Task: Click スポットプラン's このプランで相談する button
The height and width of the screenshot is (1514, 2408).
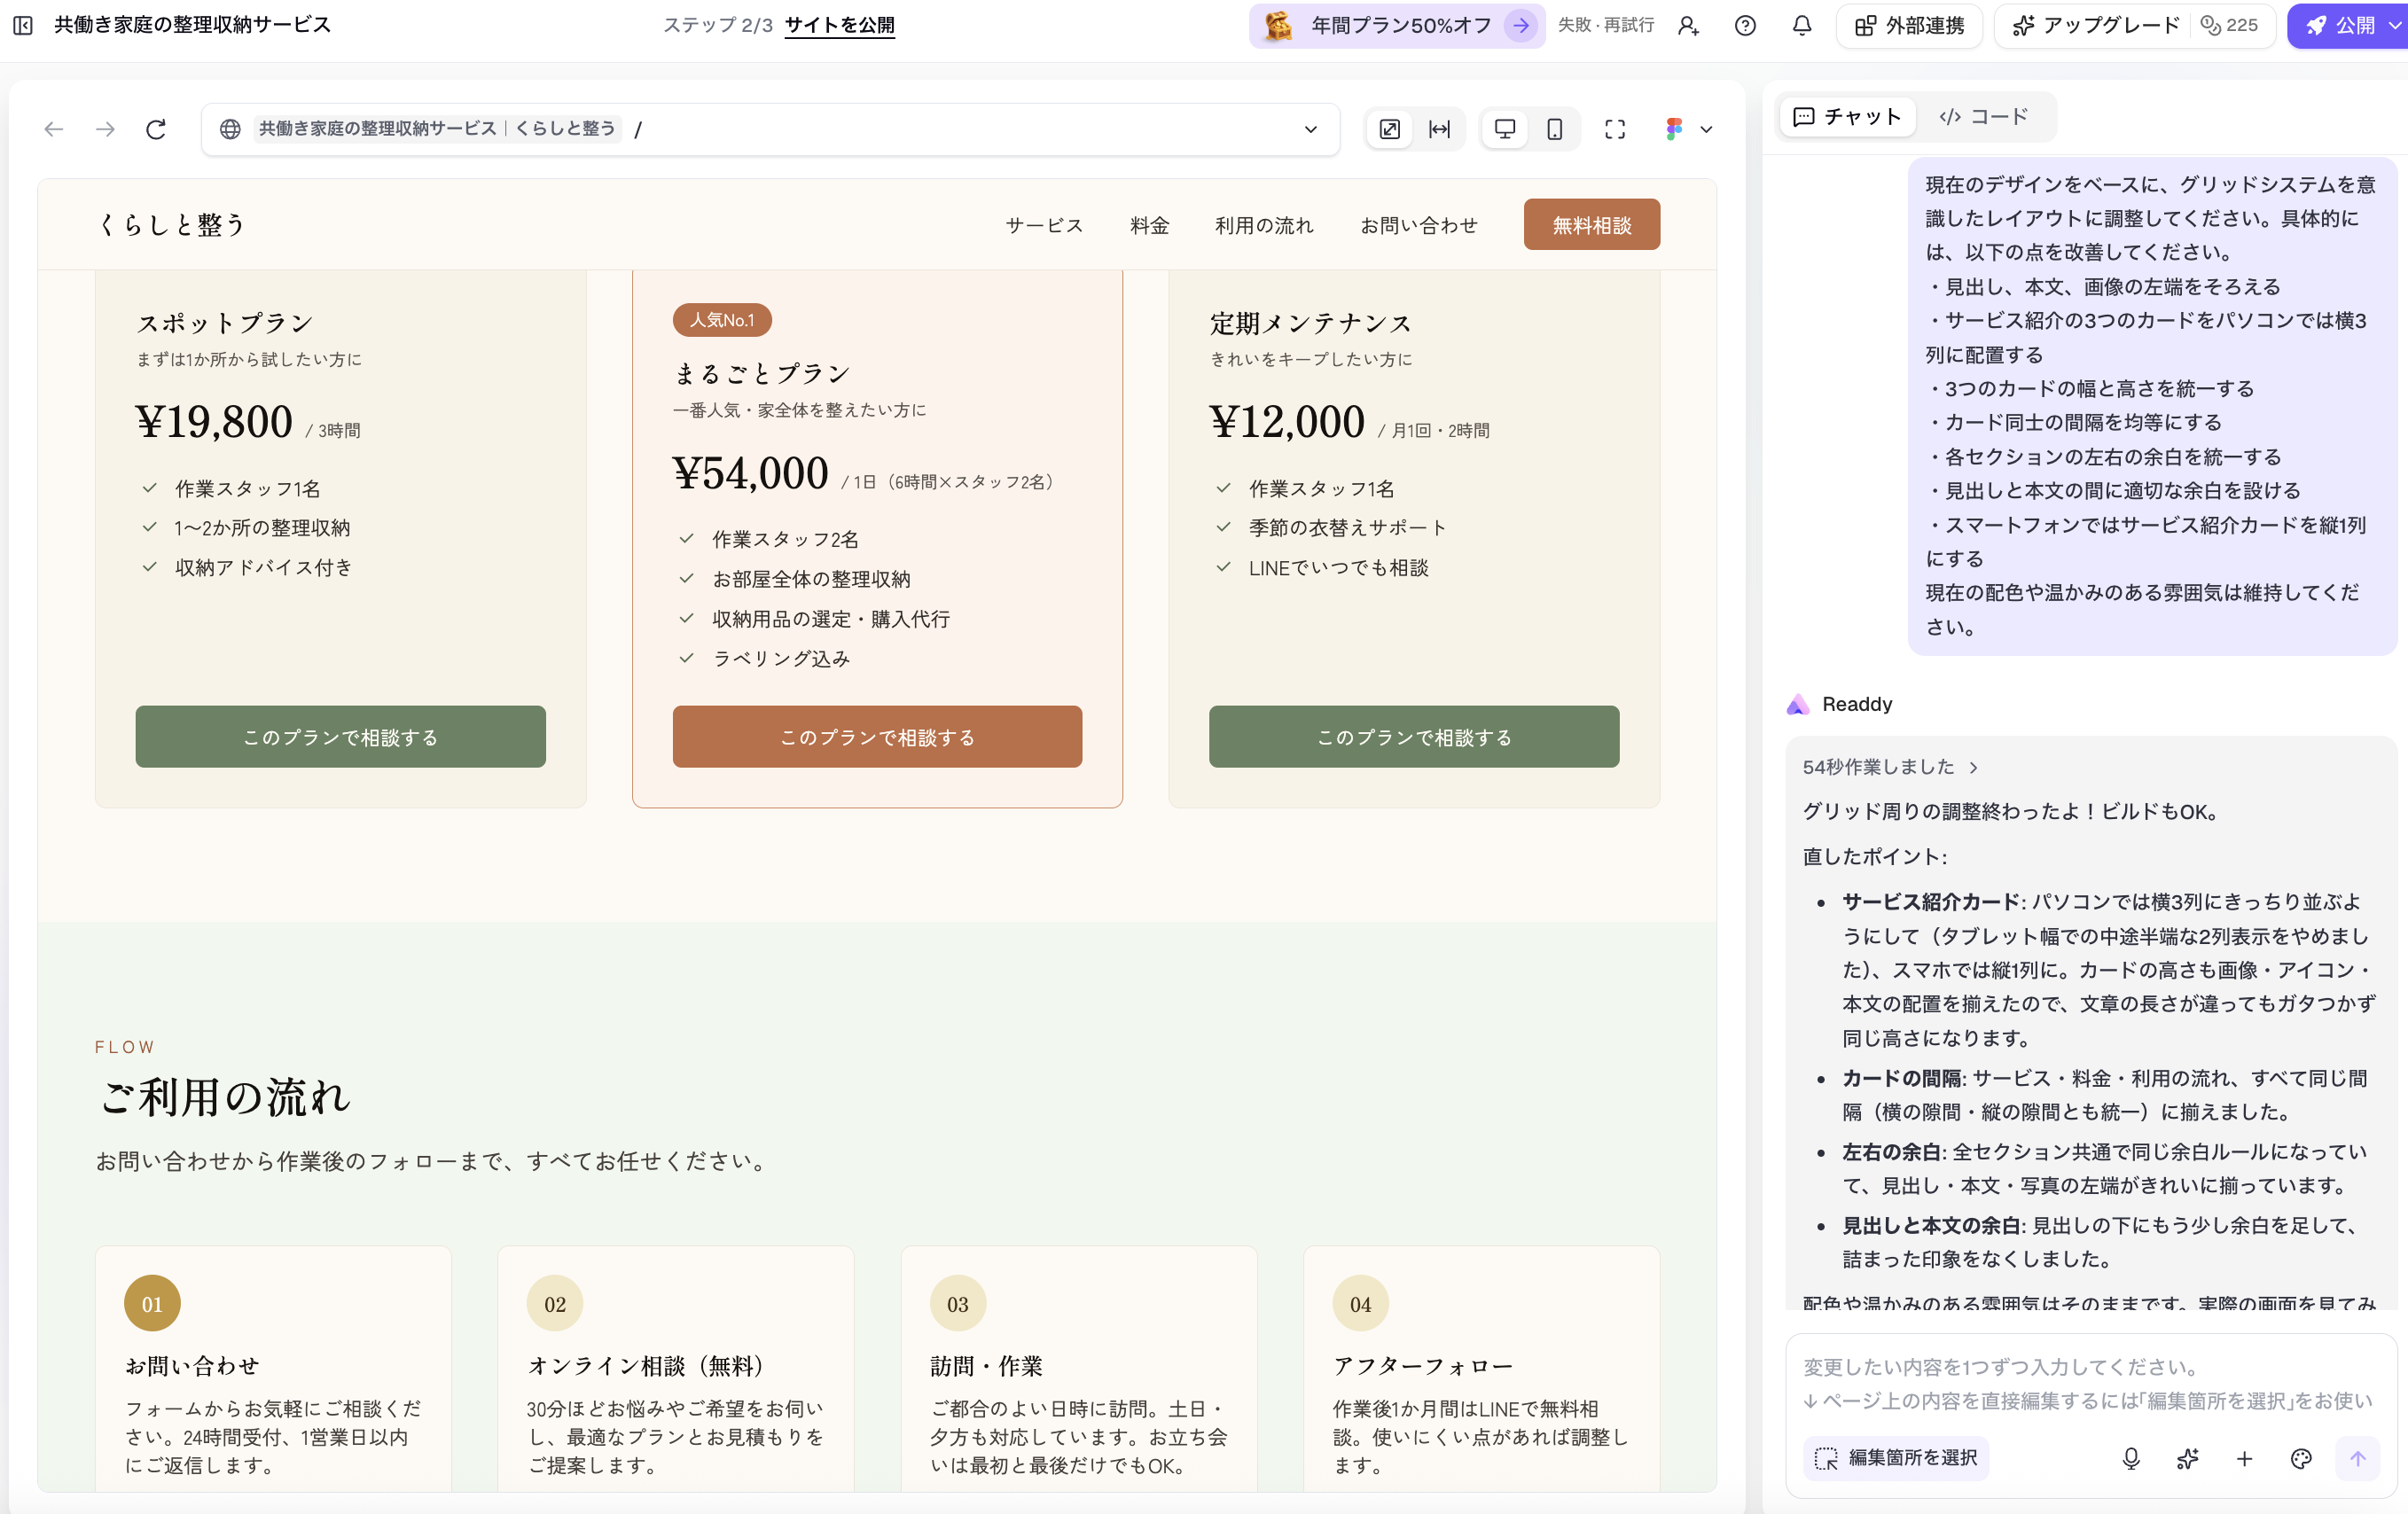Action: [x=341, y=737]
